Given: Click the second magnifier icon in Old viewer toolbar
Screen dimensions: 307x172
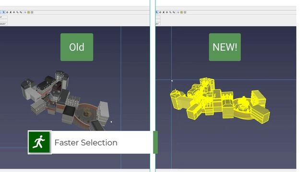Looking at the screenshot, I should pyautogui.click(x=21, y=12).
